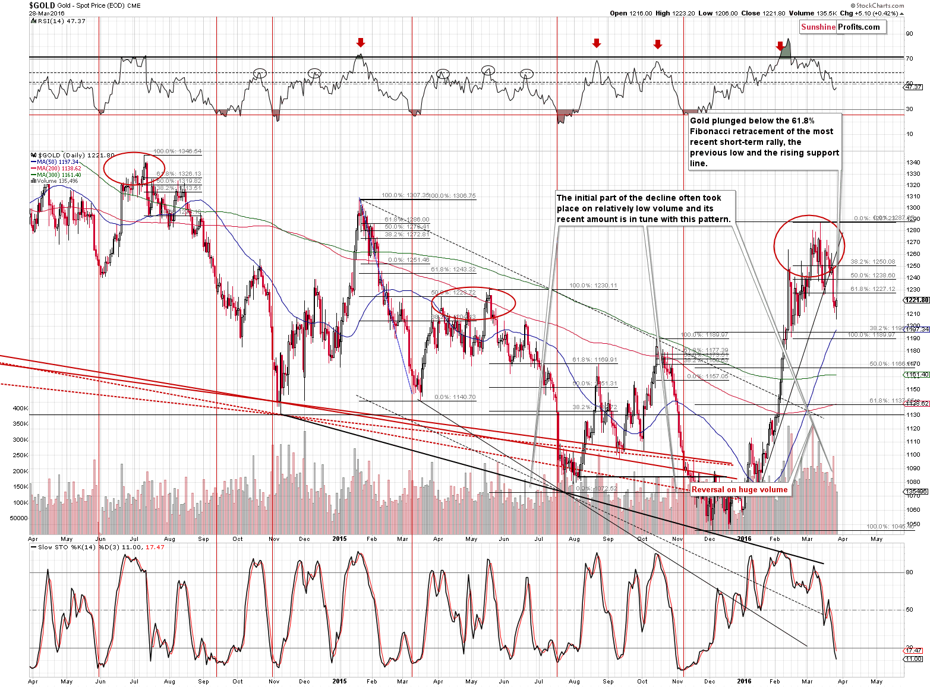Click the 1161.40 MA price tag on right axis
The image size is (930, 687).
coord(917,375)
